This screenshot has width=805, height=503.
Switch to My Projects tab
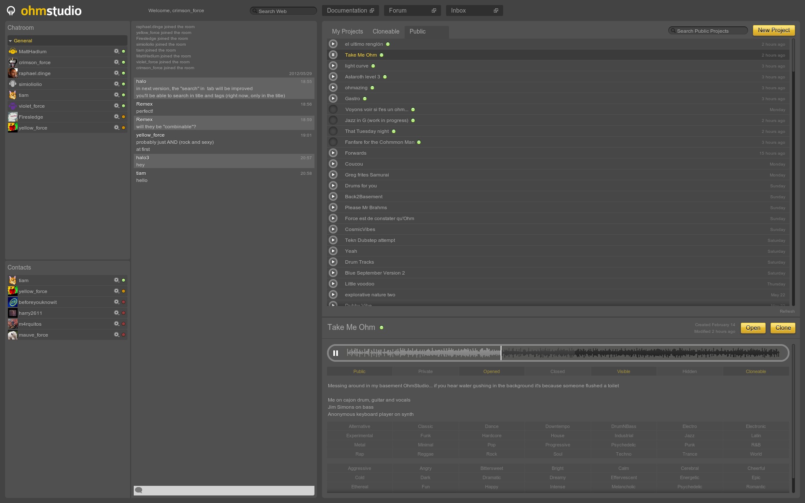[347, 31]
